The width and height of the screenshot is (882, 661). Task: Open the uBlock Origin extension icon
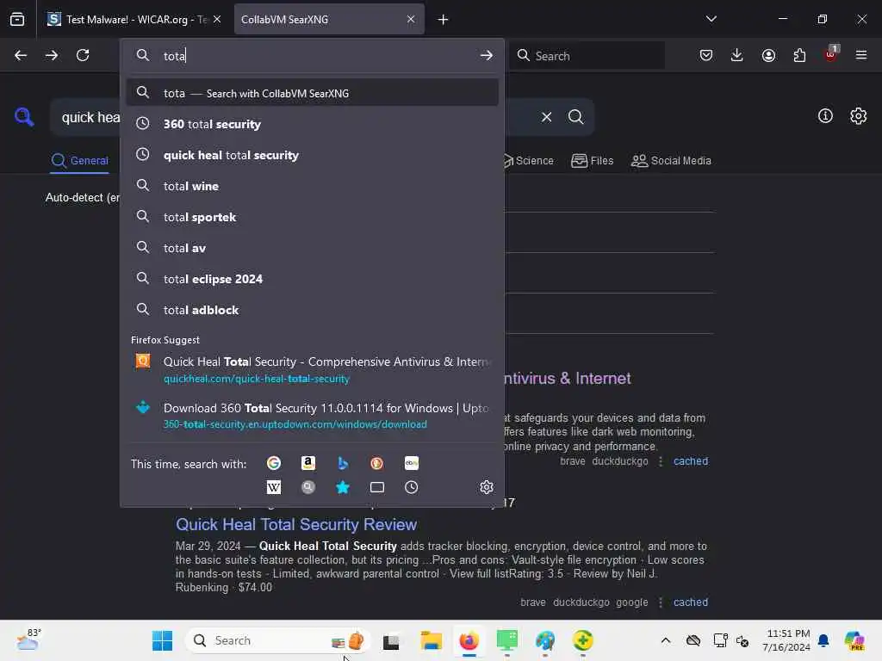(x=831, y=54)
